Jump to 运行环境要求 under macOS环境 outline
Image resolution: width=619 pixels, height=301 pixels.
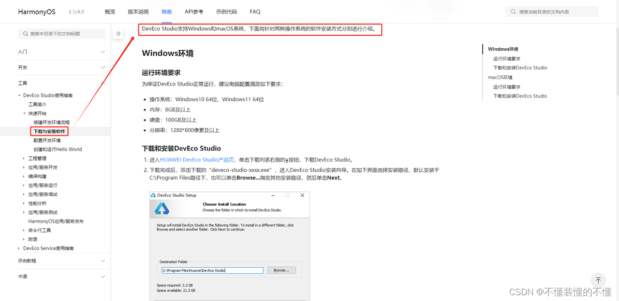click(507, 87)
